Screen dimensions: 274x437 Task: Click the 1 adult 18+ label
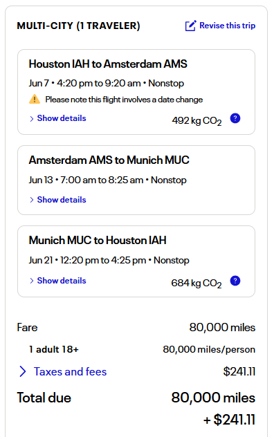tap(54, 349)
